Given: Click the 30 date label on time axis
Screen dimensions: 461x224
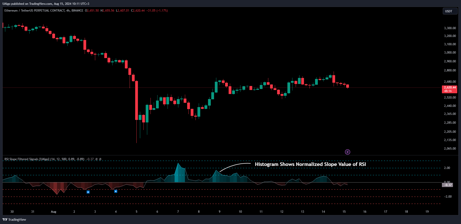Looking at the screenshot, I should click(12, 212).
